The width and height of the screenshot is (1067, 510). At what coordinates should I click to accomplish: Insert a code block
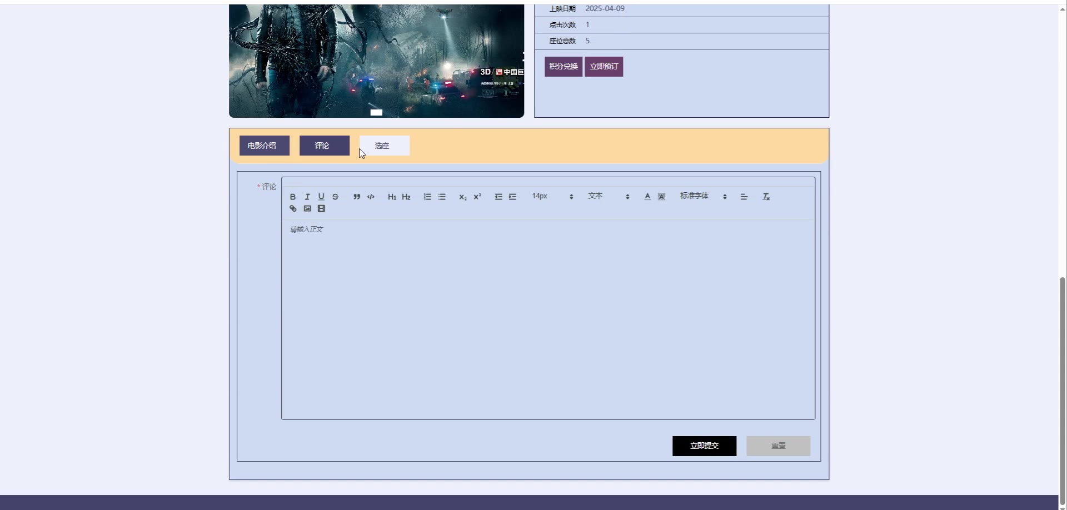[x=371, y=197]
